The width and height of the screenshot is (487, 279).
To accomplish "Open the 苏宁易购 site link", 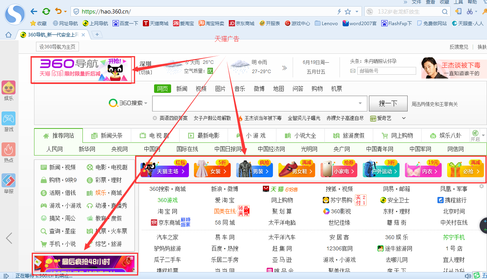I will 337,200.
